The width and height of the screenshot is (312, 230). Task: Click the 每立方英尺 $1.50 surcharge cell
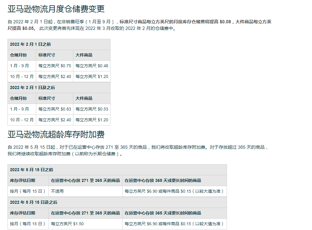coord(67,224)
